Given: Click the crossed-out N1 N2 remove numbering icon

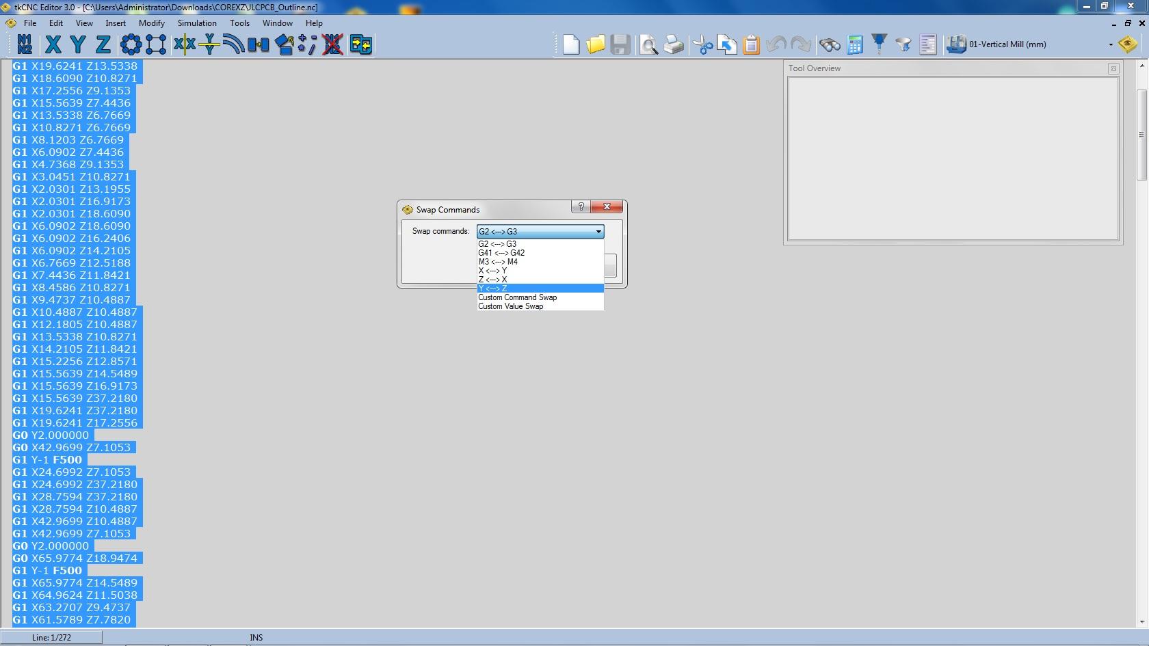Looking at the screenshot, I should (332, 44).
